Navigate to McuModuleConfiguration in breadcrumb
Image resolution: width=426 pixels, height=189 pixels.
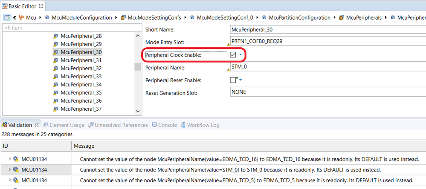81,18
